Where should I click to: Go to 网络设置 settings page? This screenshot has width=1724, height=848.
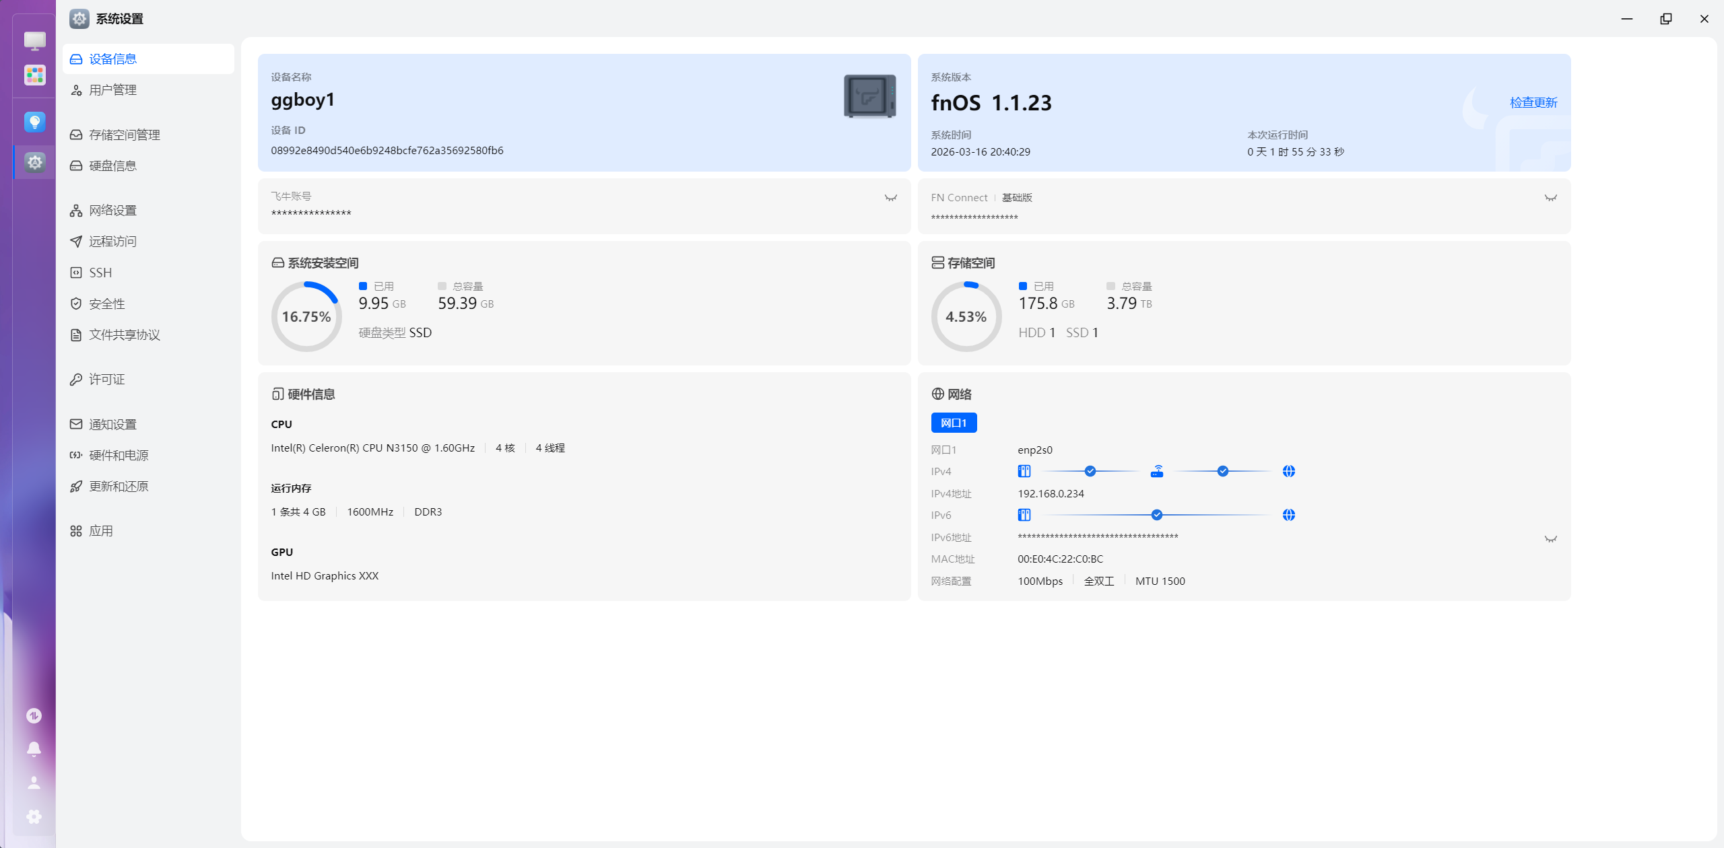[x=112, y=211]
